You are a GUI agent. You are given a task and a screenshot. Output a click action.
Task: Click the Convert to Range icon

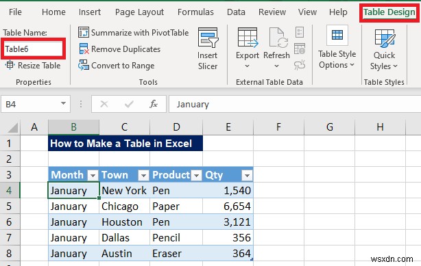coord(84,65)
